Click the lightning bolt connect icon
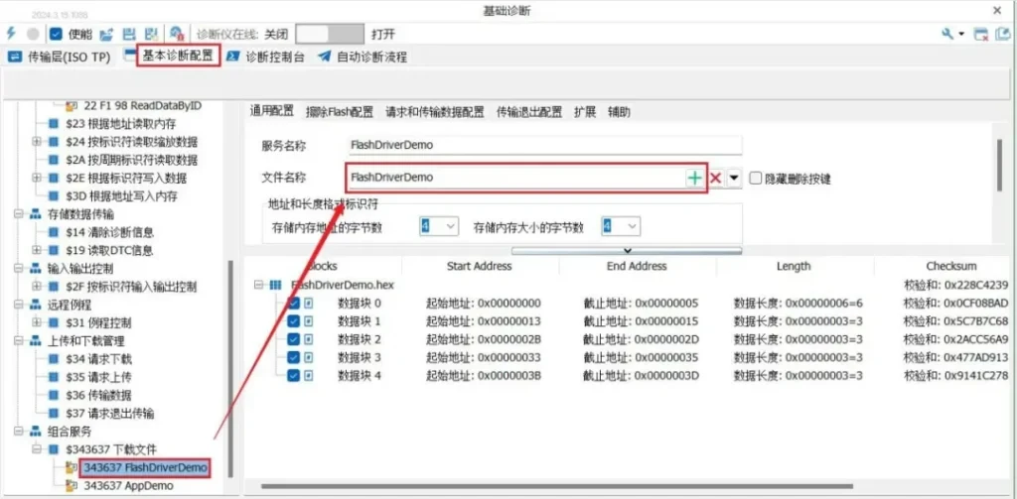The height and width of the screenshot is (499, 1017). coord(11,33)
